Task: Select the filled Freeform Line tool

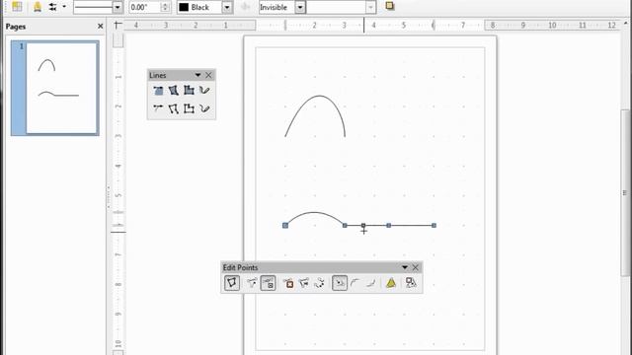Action: tap(204, 90)
